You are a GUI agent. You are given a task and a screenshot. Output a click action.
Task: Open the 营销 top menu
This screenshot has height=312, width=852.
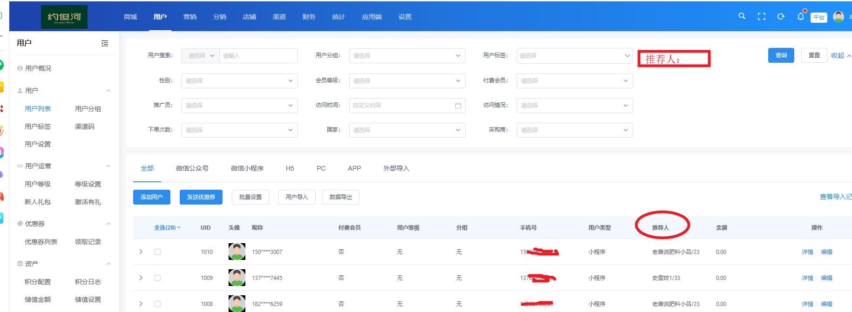[x=189, y=17]
